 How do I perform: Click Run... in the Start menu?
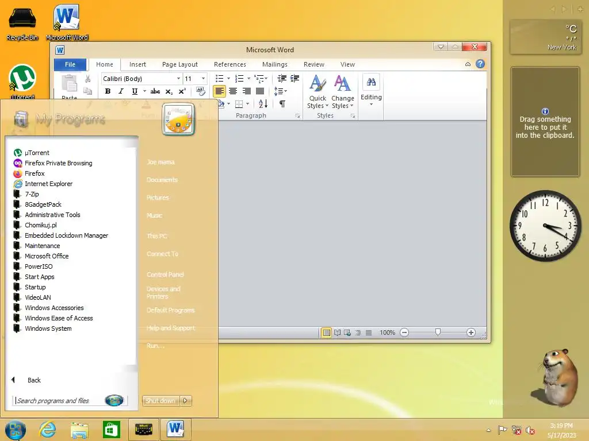155,346
